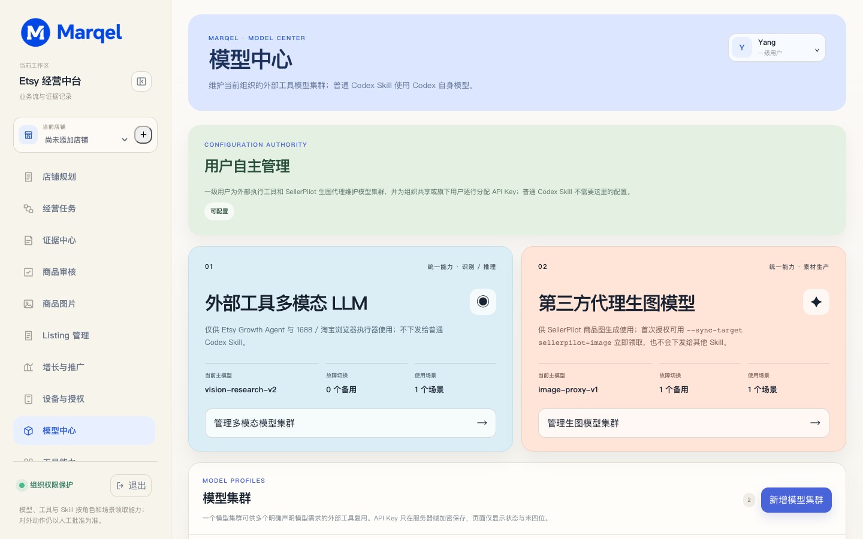863x539 pixels.
Task: Click the 可配置 badge
Action: pyautogui.click(x=219, y=211)
